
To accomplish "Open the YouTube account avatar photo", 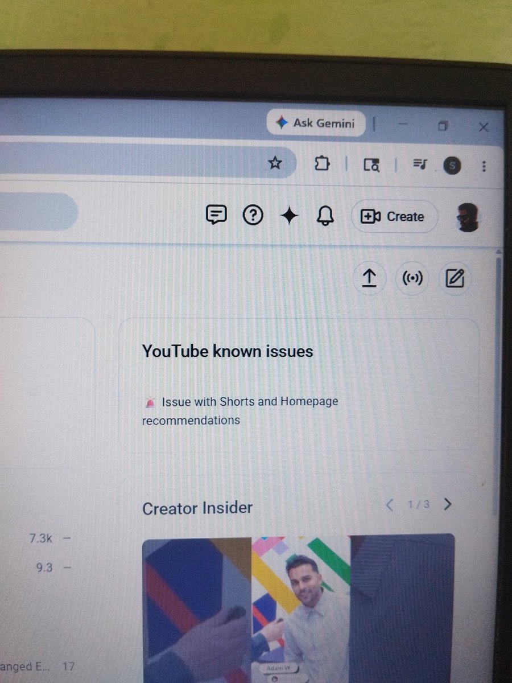I will (468, 218).
